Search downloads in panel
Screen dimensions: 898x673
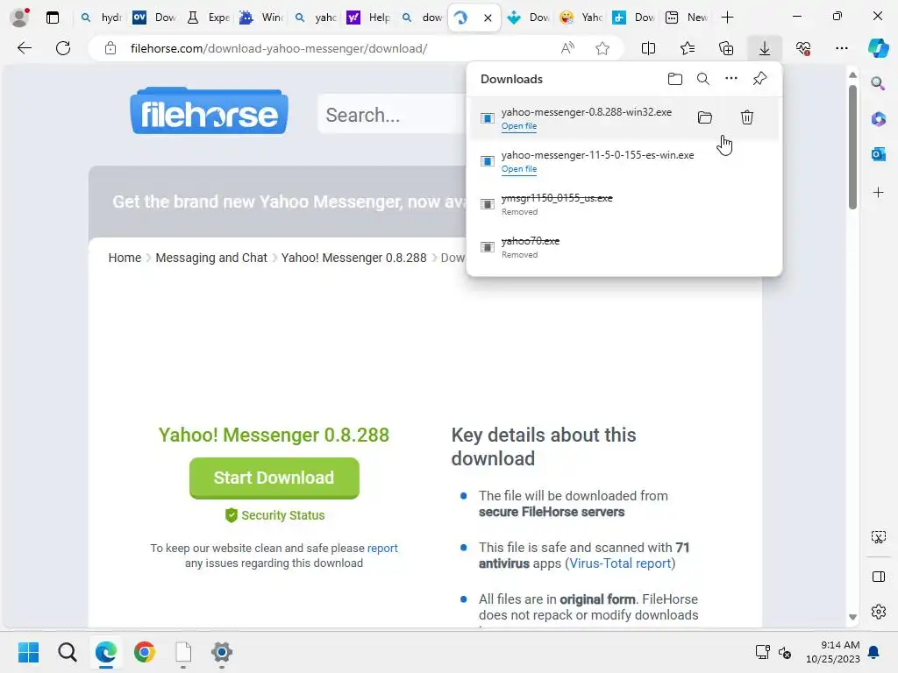(703, 79)
